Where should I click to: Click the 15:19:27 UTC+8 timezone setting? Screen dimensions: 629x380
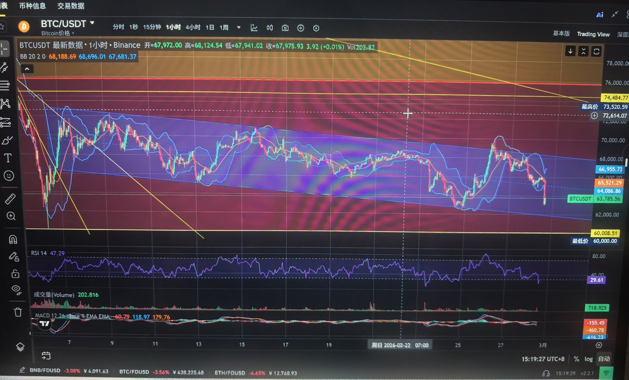click(x=543, y=358)
